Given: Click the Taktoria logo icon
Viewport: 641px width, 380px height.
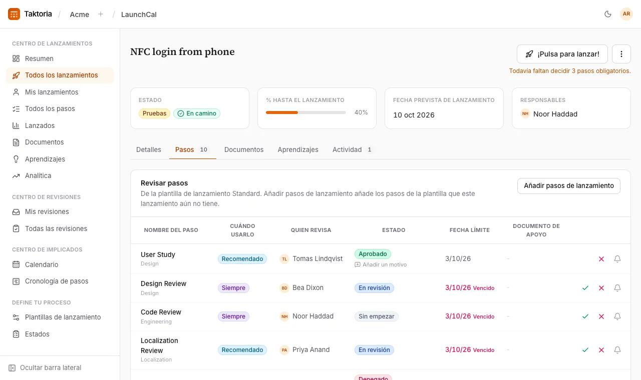Looking at the screenshot, I should coord(14,14).
